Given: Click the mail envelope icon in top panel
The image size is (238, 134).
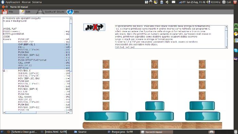Looking at the screenshot, I should click(x=173, y=2).
